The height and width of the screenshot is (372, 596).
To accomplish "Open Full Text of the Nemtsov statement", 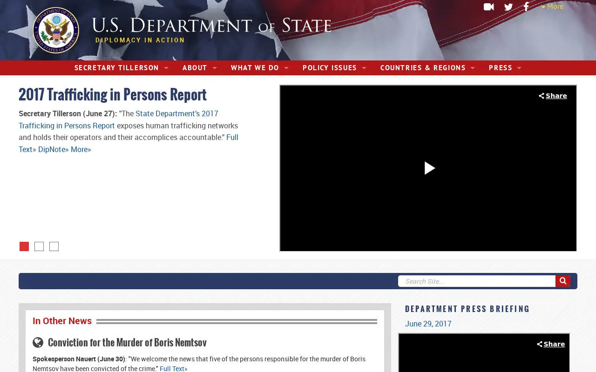I will (x=173, y=369).
